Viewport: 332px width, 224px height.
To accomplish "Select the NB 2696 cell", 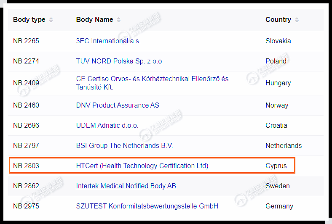I will click(26, 125).
